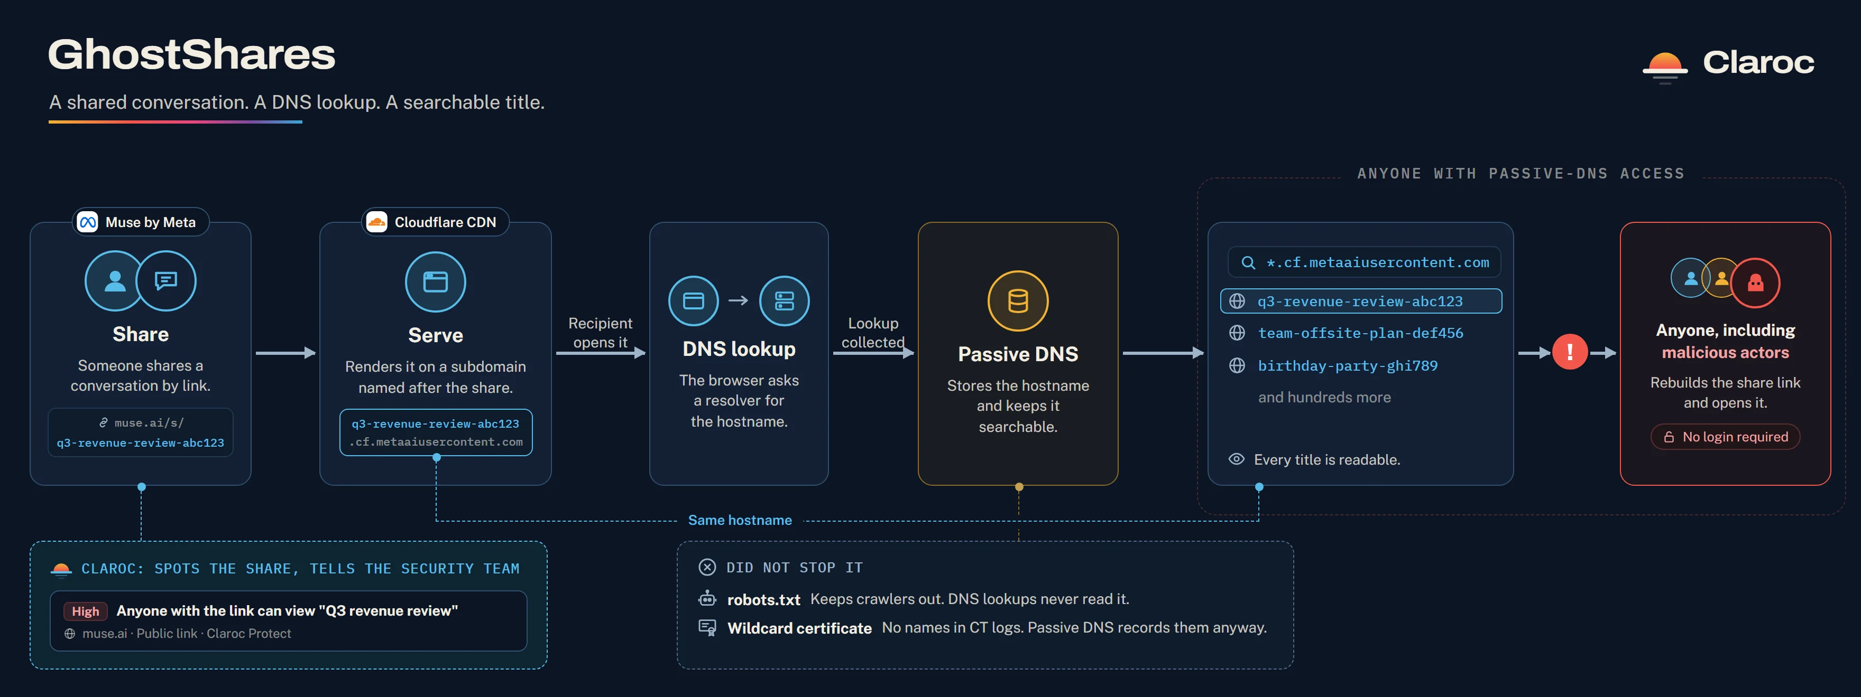Select the birthday-party-ghi789 hostname
The image size is (1861, 697).
tap(1347, 366)
